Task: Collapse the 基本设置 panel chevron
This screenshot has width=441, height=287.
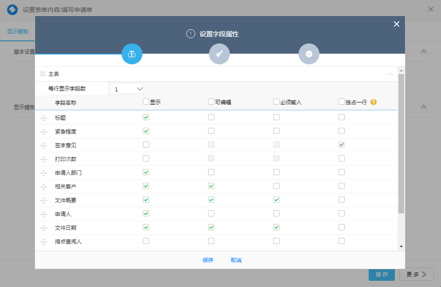Action: (x=423, y=51)
